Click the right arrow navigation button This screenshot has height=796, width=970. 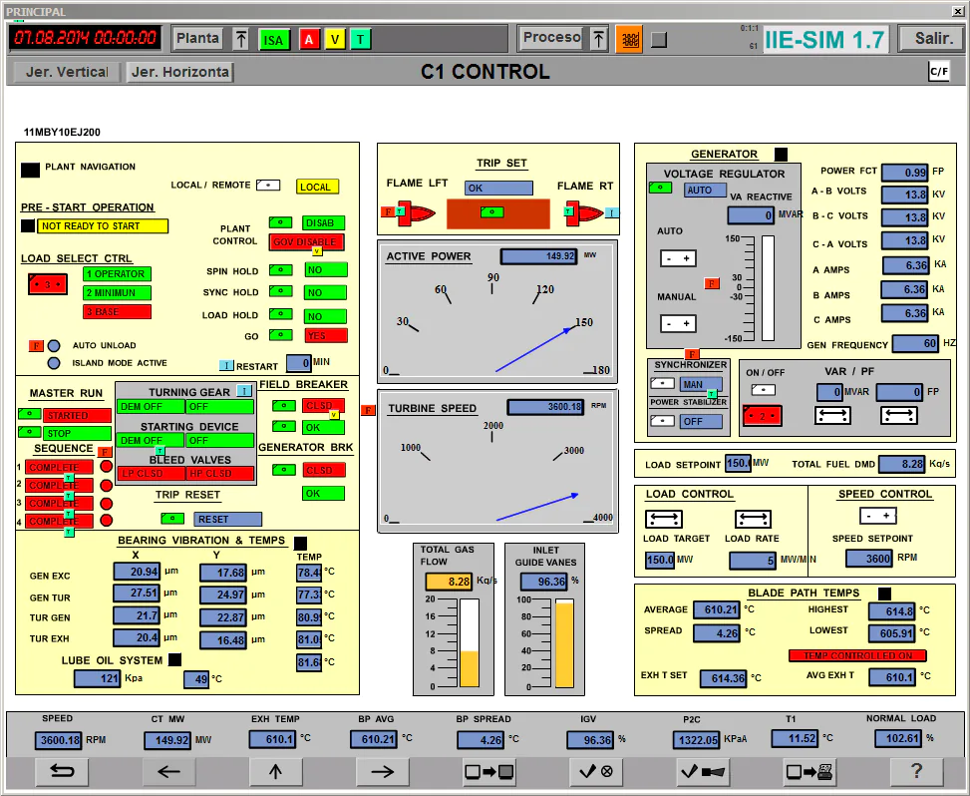[x=382, y=771]
